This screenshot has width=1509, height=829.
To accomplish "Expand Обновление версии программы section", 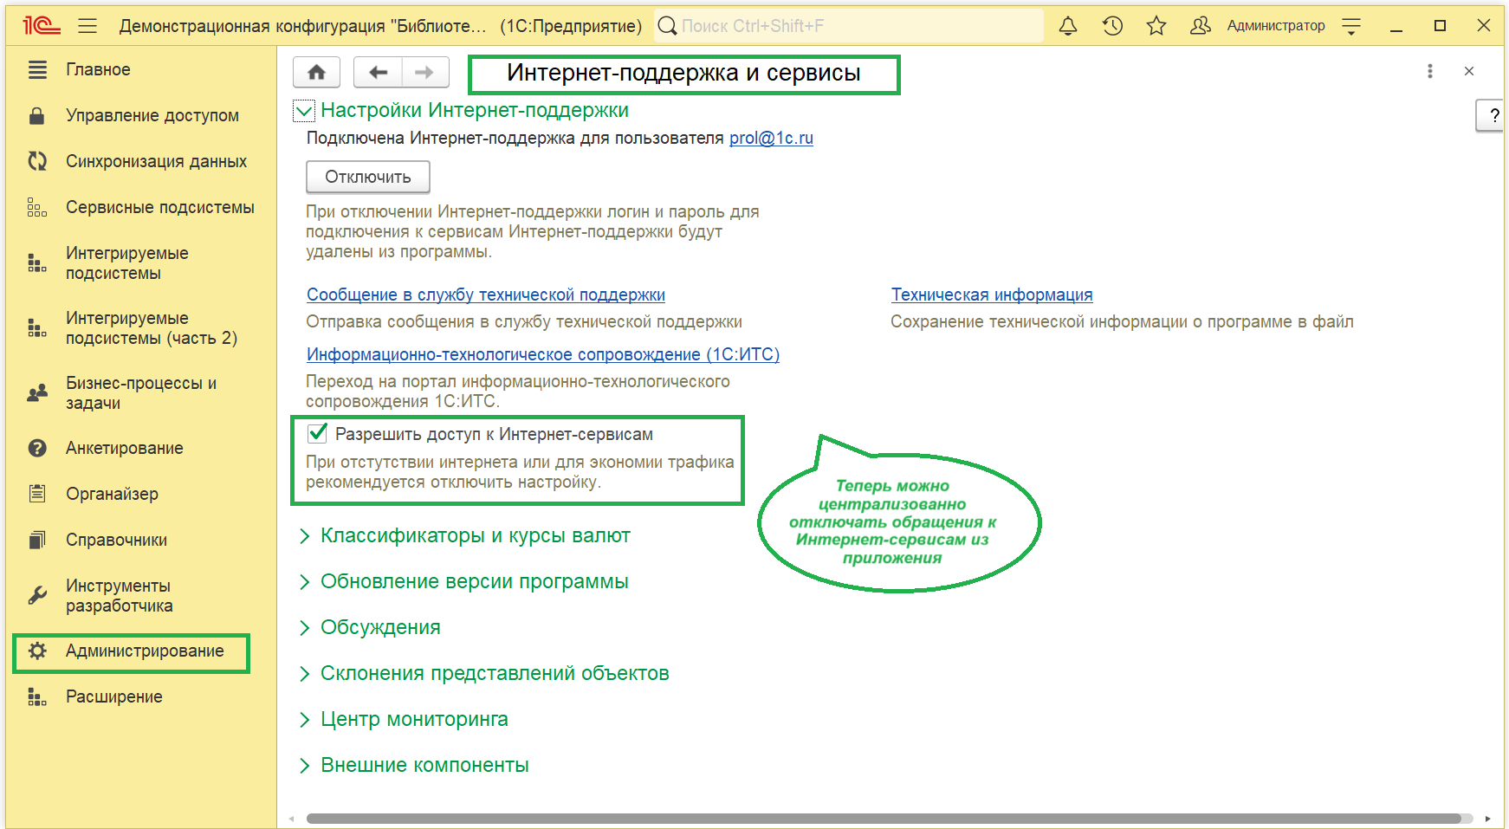I will (x=474, y=582).
